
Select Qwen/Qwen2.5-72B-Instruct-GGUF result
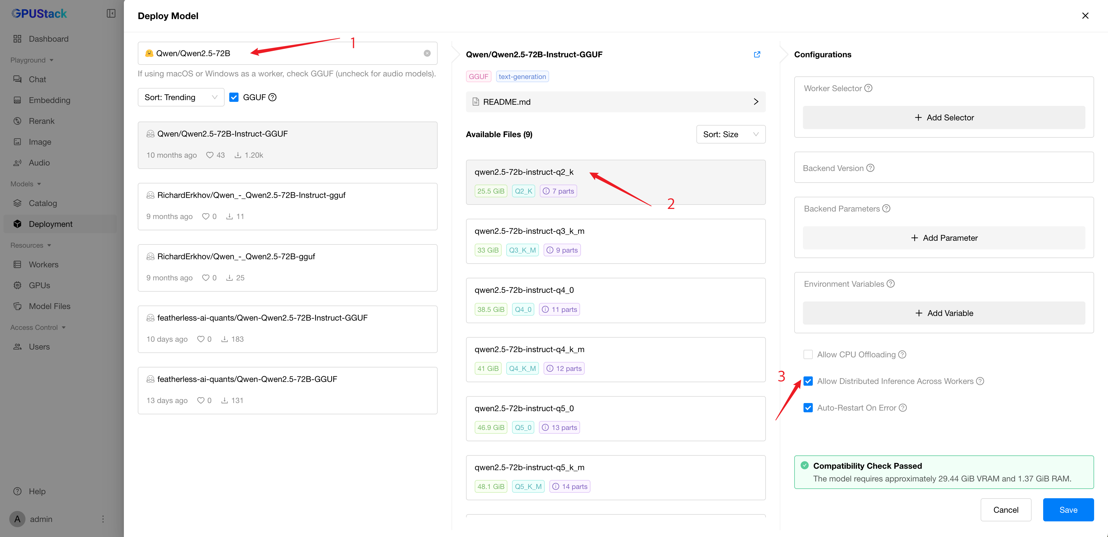[x=287, y=145]
